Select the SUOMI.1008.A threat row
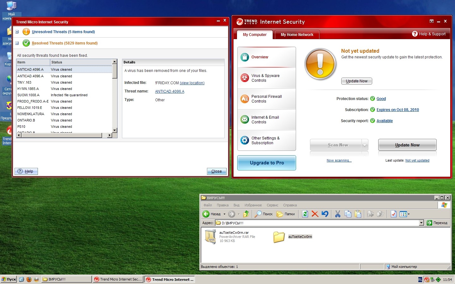 28,95
